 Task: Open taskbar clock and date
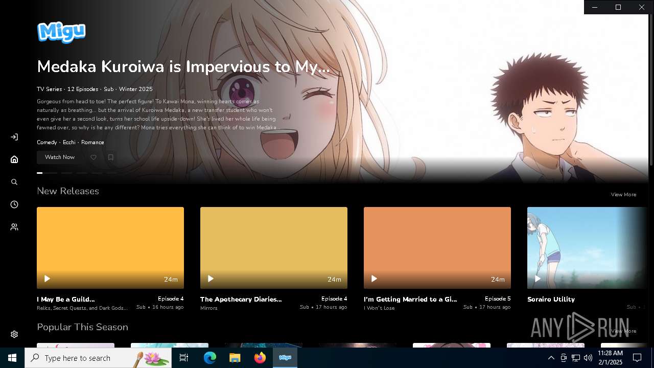point(610,358)
